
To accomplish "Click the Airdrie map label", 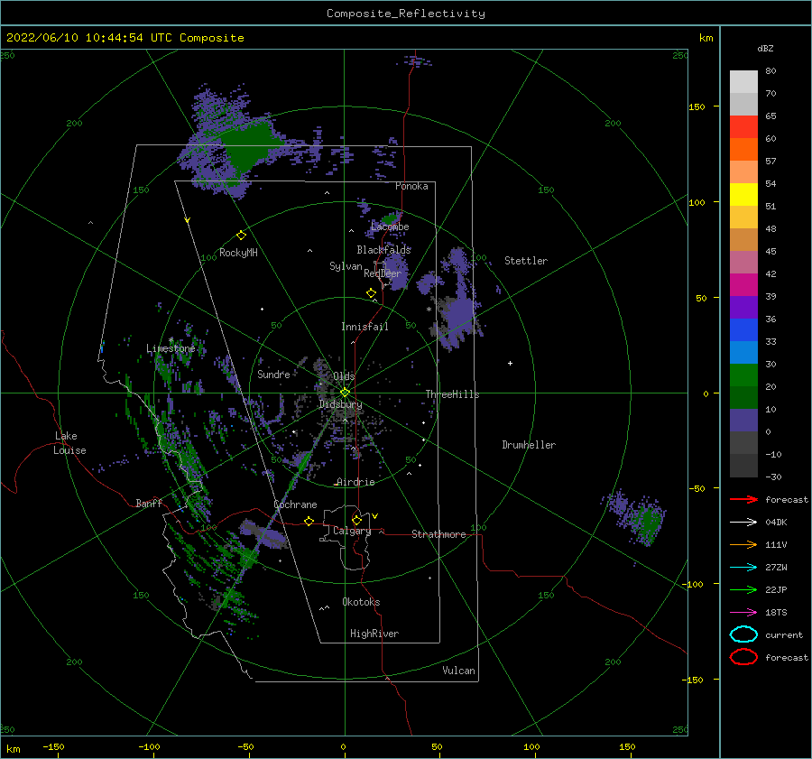I will pos(355,482).
